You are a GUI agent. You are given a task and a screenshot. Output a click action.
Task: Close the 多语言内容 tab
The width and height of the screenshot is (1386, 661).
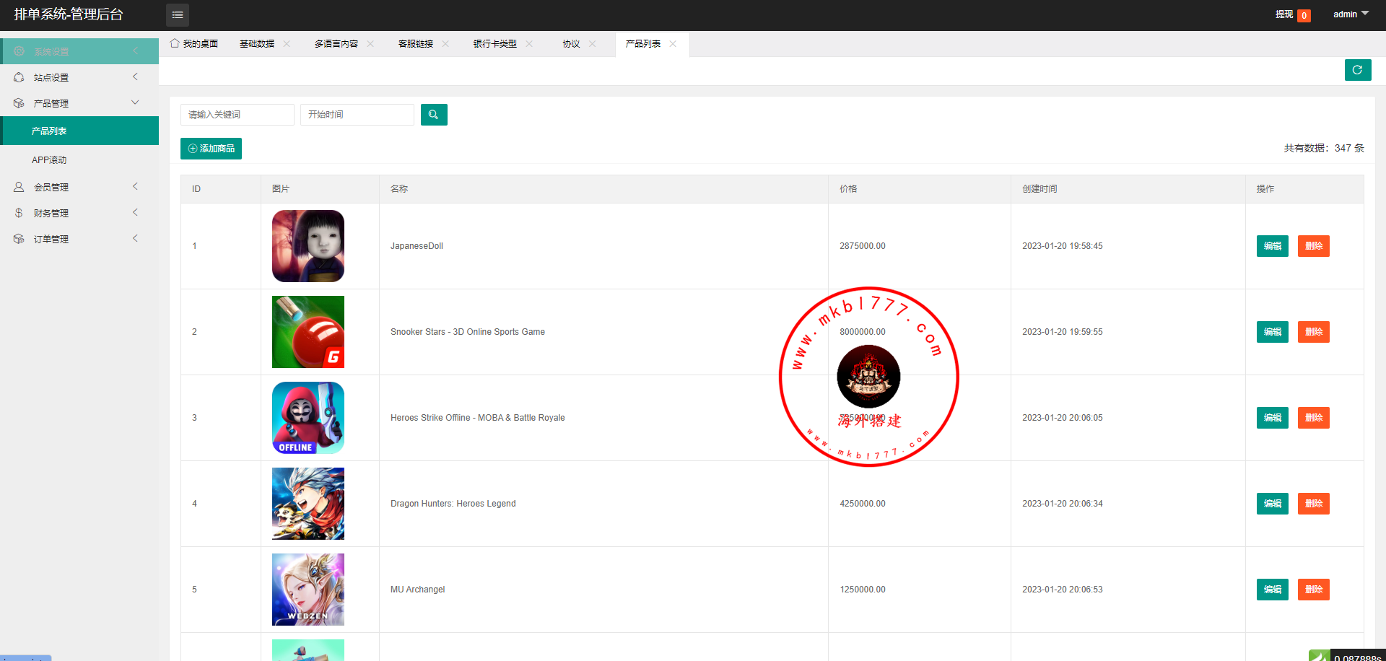pyautogui.click(x=370, y=44)
